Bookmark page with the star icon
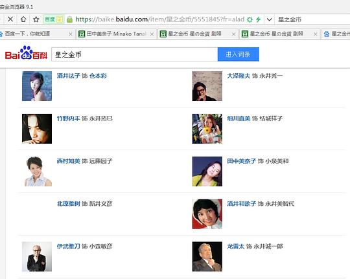 (36, 19)
